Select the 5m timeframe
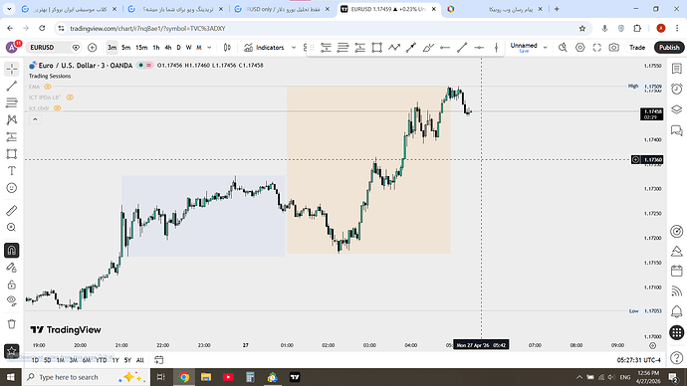The image size is (687, 386). pyautogui.click(x=126, y=48)
